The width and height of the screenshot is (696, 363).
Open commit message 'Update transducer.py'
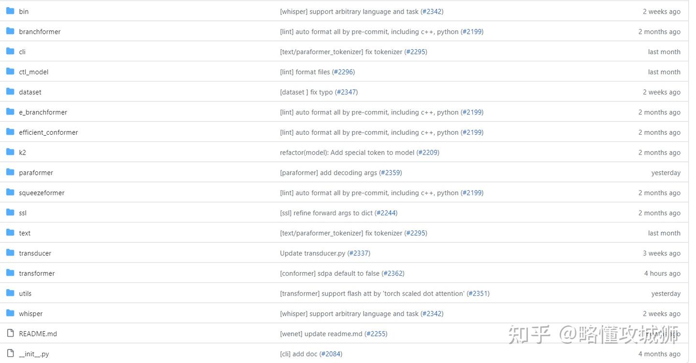[x=312, y=253]
